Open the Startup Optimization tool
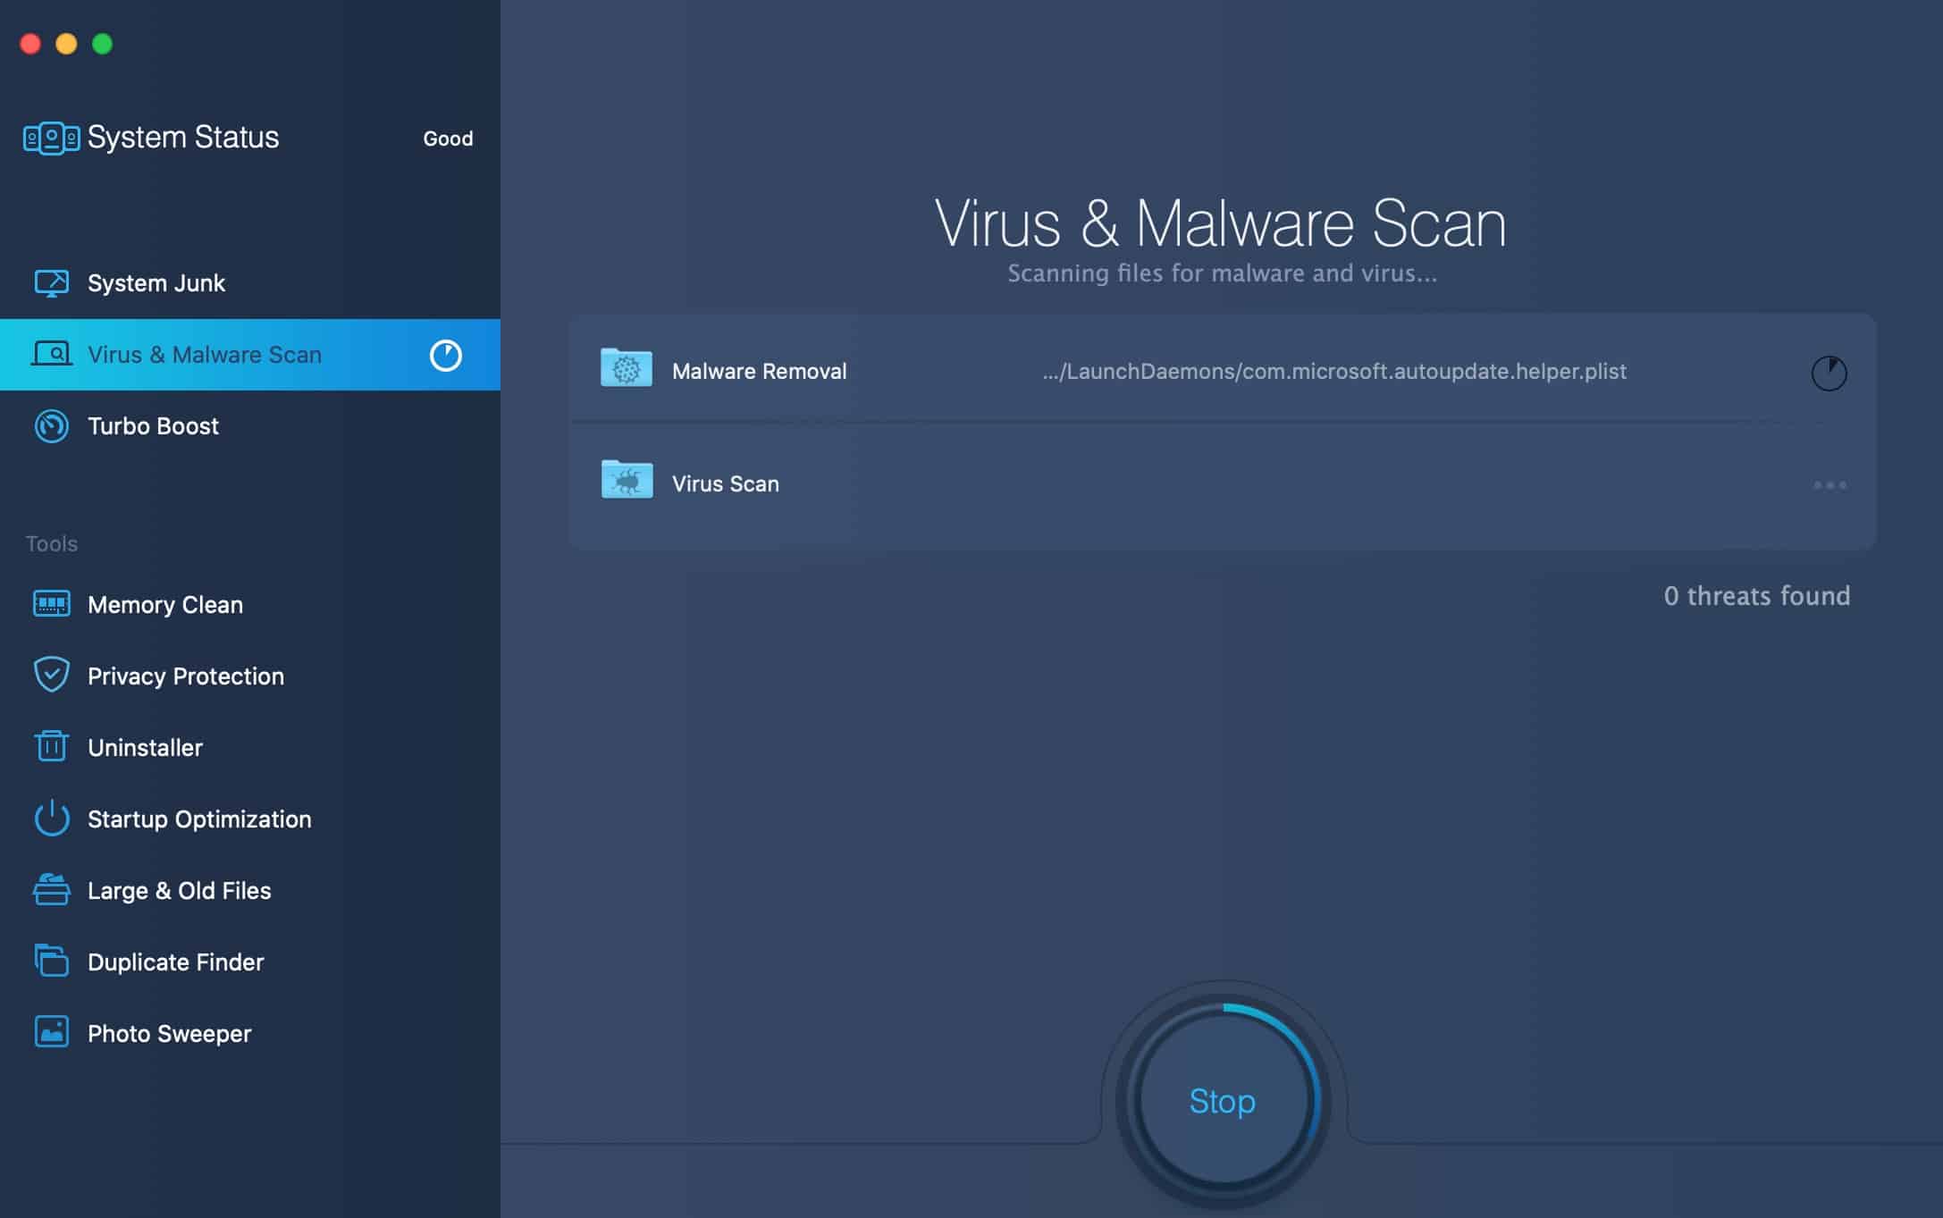The image size is (1943, 1218). [198, 819]
